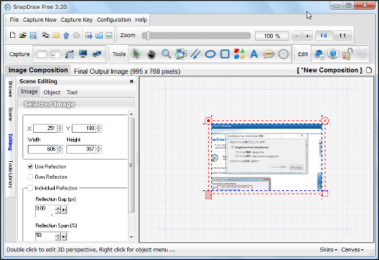379x260 pixels.
Task: Select the Image tab in Scene Editing
Action: (x=29, y=91)
